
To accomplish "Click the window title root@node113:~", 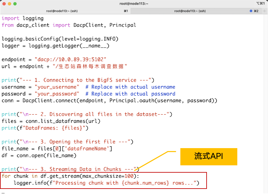I will click(x=134, y=4).
